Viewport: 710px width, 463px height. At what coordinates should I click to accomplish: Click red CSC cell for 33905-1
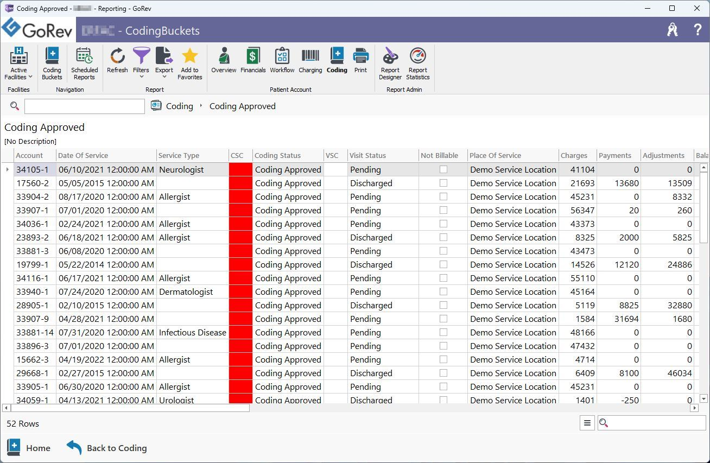241,386
